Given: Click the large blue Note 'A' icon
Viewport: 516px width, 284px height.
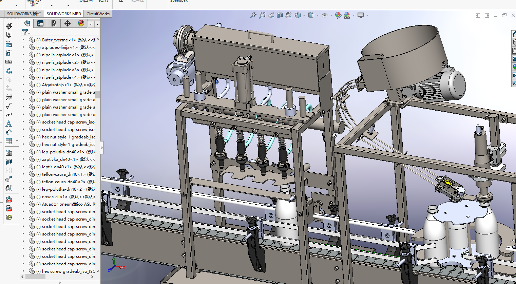Looking at the screenshot, I should coord(9,124).
